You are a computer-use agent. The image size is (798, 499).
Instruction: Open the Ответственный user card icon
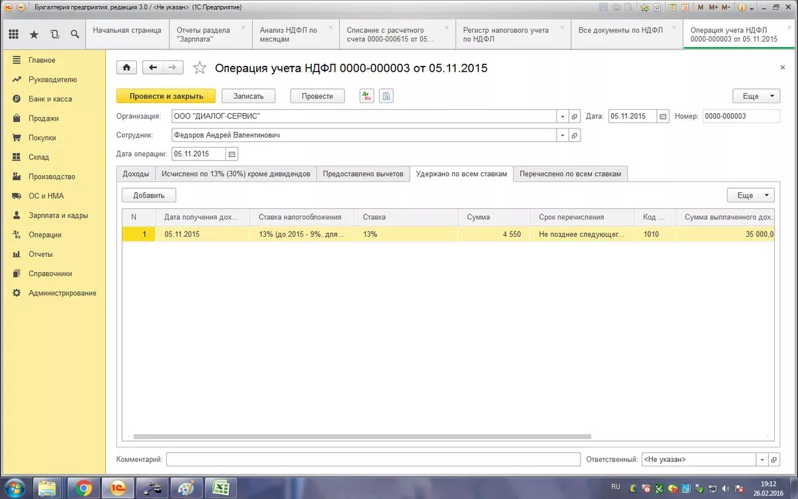pyautogui.click(x=774, y=459)
